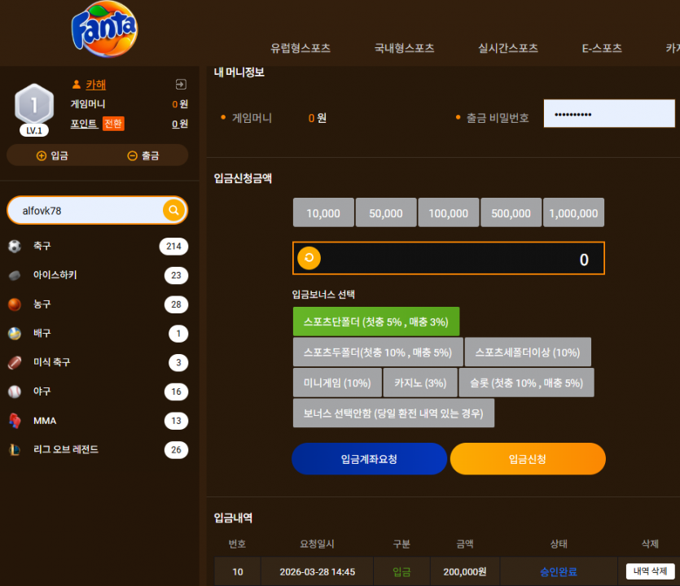Open the MMA boxing glove category

point(98,421)
